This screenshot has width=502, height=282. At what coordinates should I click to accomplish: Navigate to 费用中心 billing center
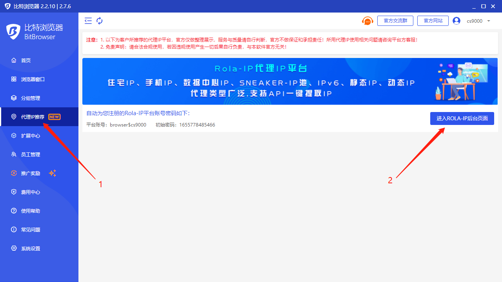pos(31,192)
